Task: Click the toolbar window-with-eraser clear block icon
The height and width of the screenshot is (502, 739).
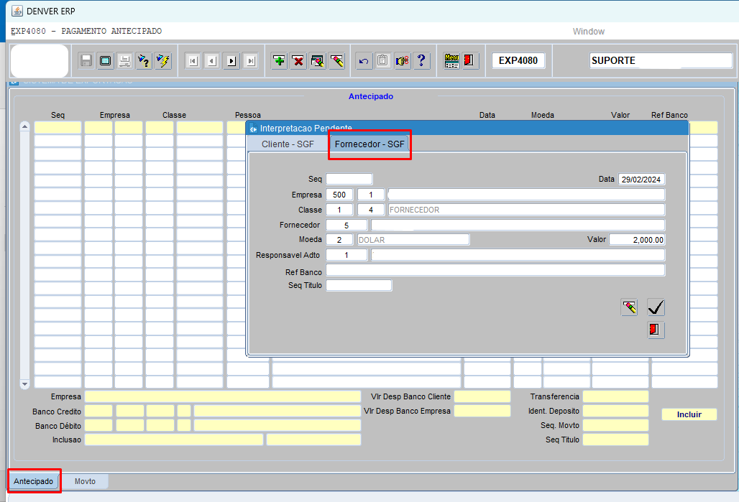Action: pyautogui.click(x=318, y=61)
